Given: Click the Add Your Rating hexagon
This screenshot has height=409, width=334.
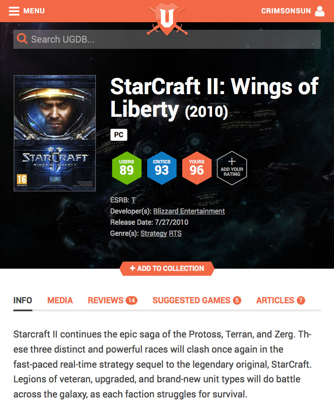Looking at the screenshot, I should [232, 168].
